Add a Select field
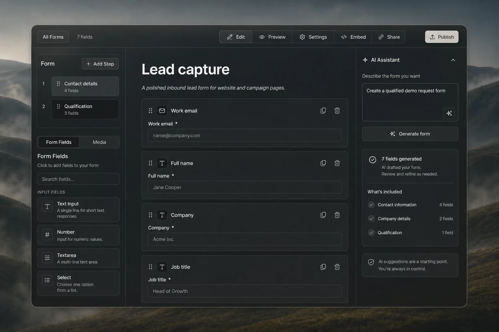 coord(78,284)
